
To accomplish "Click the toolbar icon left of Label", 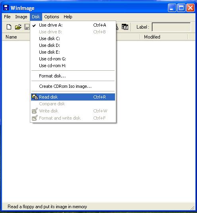I will pos(125,27).
